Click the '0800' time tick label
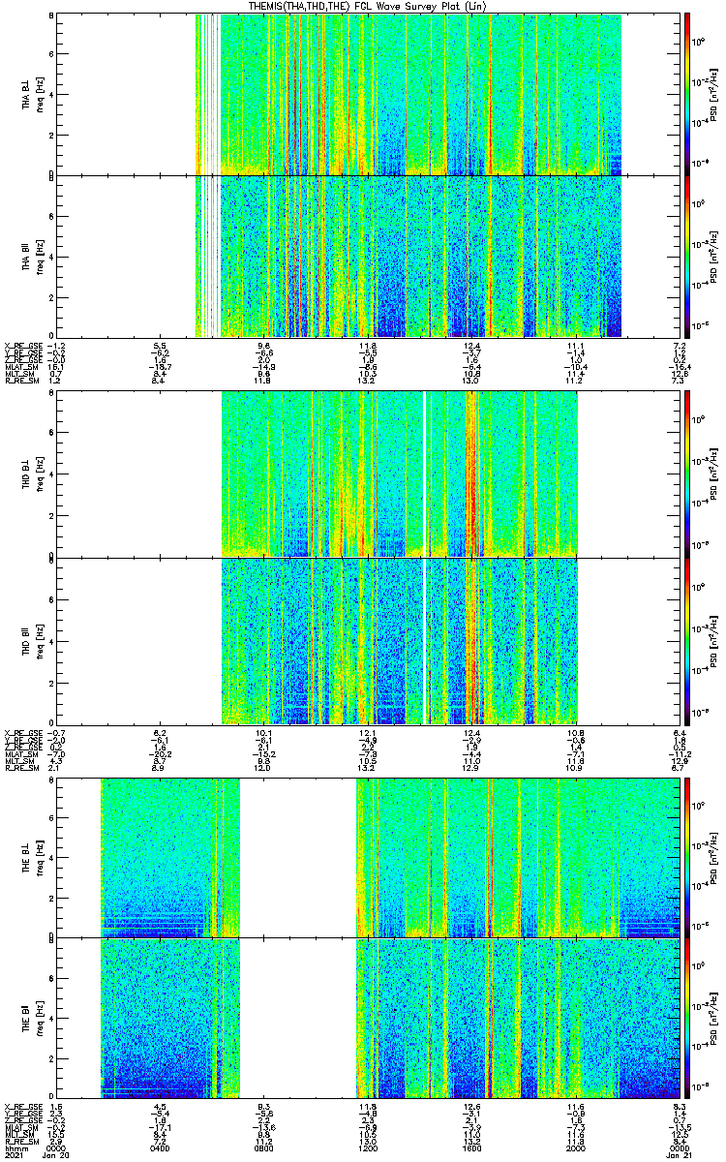 [x=264, y=1149]
